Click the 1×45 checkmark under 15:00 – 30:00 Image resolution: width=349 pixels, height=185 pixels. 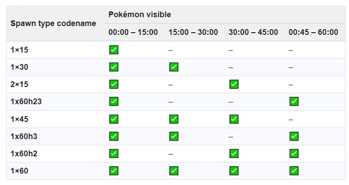(x=173, y=118)
